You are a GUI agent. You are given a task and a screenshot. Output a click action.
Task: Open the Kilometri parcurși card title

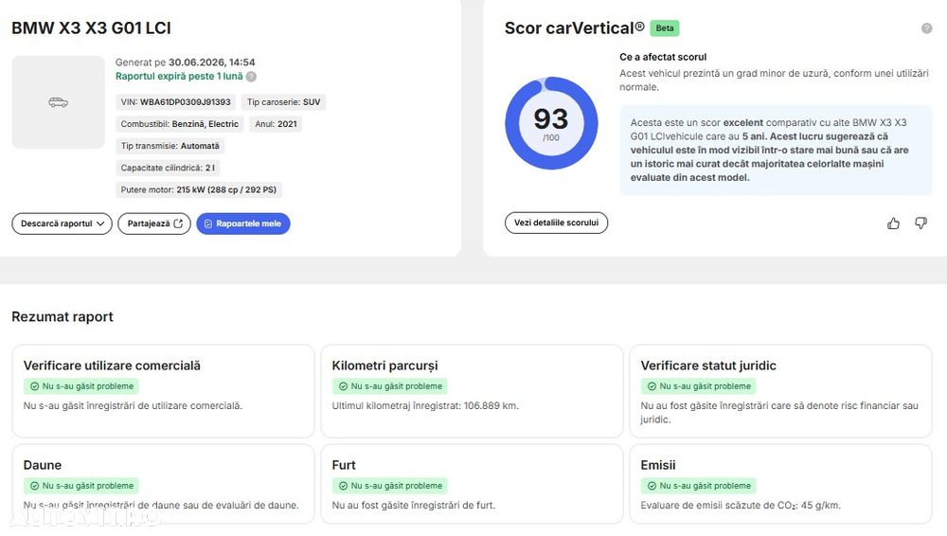384,366
